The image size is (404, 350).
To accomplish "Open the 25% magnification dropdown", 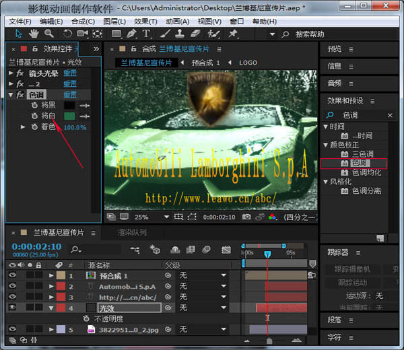I will click(x=166, y=217).
